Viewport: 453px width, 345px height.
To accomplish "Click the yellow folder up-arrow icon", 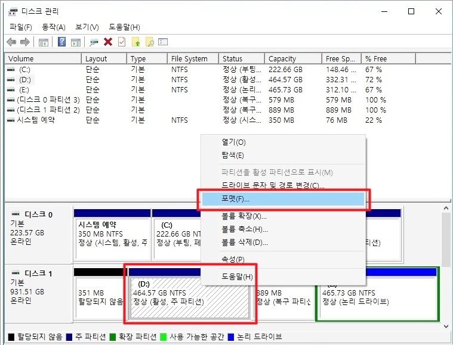I will pyautogui.click(x=136, y=42).
